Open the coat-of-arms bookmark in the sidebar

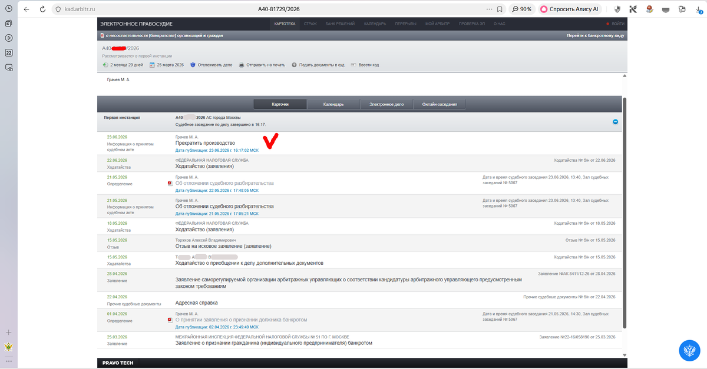[9, 347]
